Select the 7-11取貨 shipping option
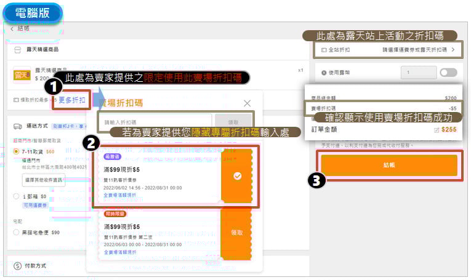471x280 pixels. [17, 151]
